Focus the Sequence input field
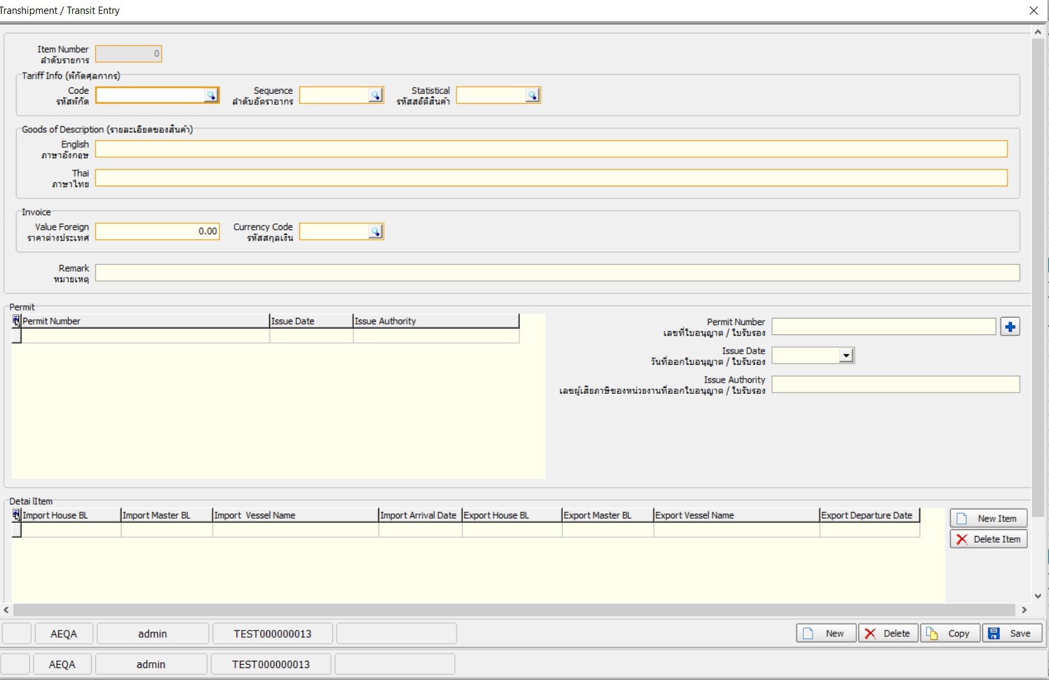The image size is (1049, 680). click(x=334, y=96)
